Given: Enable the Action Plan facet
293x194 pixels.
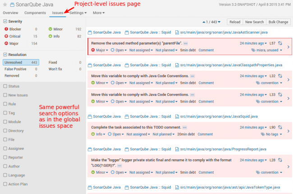Looking at the screenshot, I should [x=5, y=184].
